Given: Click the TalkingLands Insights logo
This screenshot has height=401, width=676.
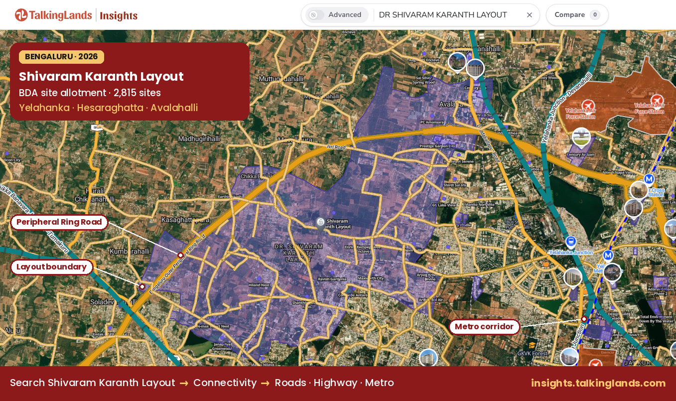Looking at the screenshot, I should 76,15.
